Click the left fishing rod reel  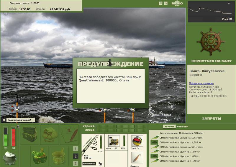(x=16, y=108)
